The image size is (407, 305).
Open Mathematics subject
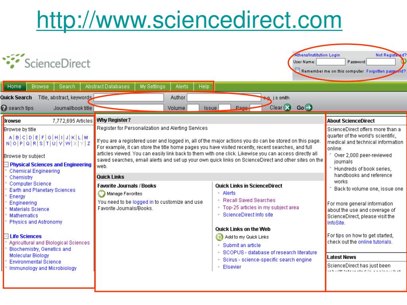[23, 216]
